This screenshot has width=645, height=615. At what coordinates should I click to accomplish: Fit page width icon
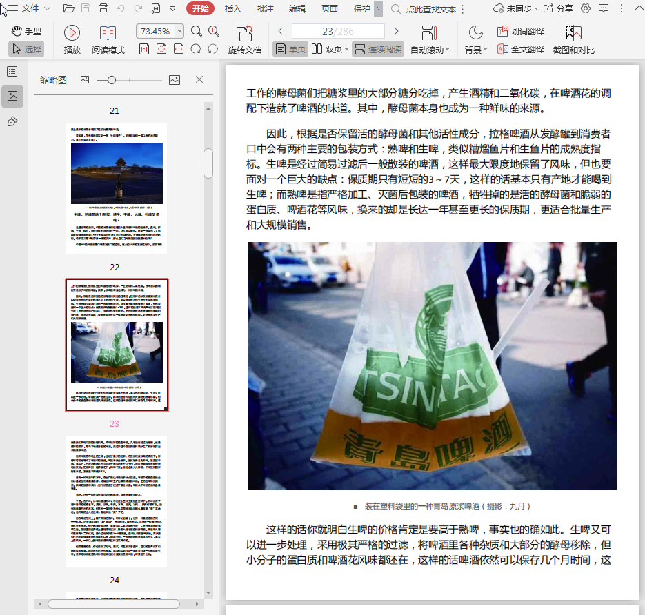click(x=179, y=50)
